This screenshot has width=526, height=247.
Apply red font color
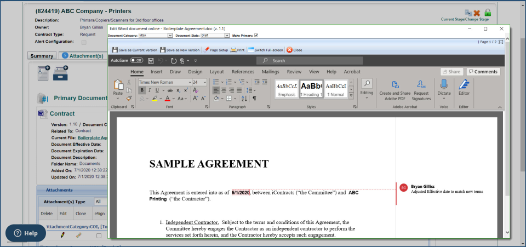click(168, 99)
